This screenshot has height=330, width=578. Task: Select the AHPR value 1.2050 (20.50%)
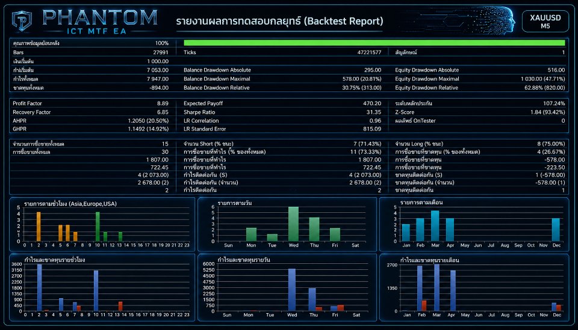click(148, 121)
